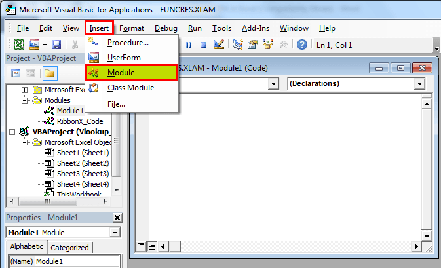Toggle Folders button in Project panel
Screen dimensions: 441x268
tap(50, 73)
